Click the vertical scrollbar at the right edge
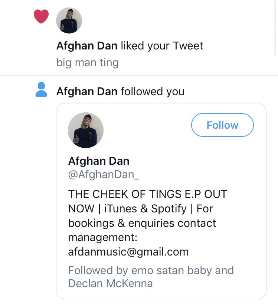This screenshot has width=278, height=305. 275,28
